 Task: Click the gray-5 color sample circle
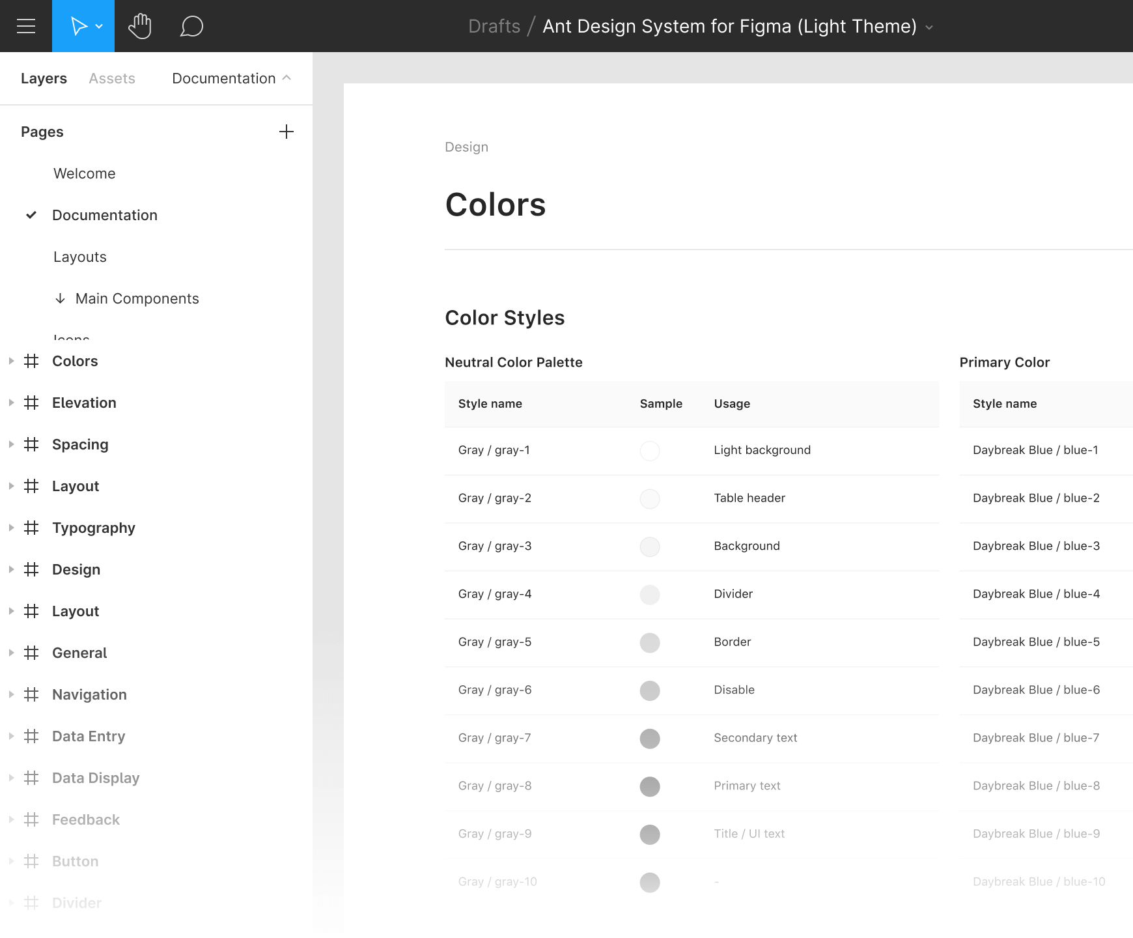coord(649,642)
